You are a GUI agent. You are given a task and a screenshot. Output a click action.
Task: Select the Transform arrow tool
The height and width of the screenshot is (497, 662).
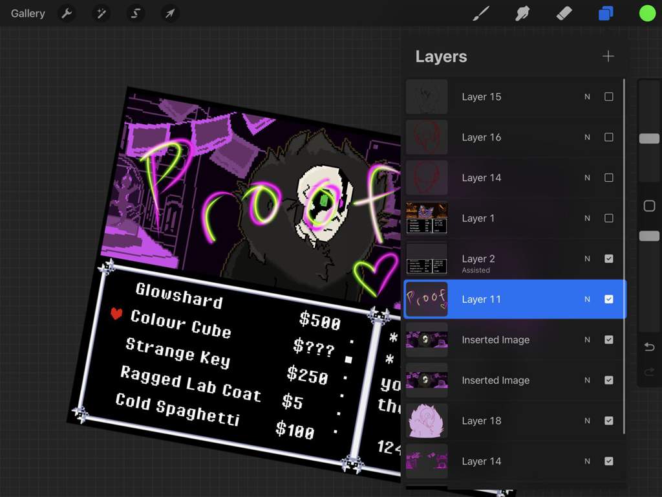click(x=169, y=13)
